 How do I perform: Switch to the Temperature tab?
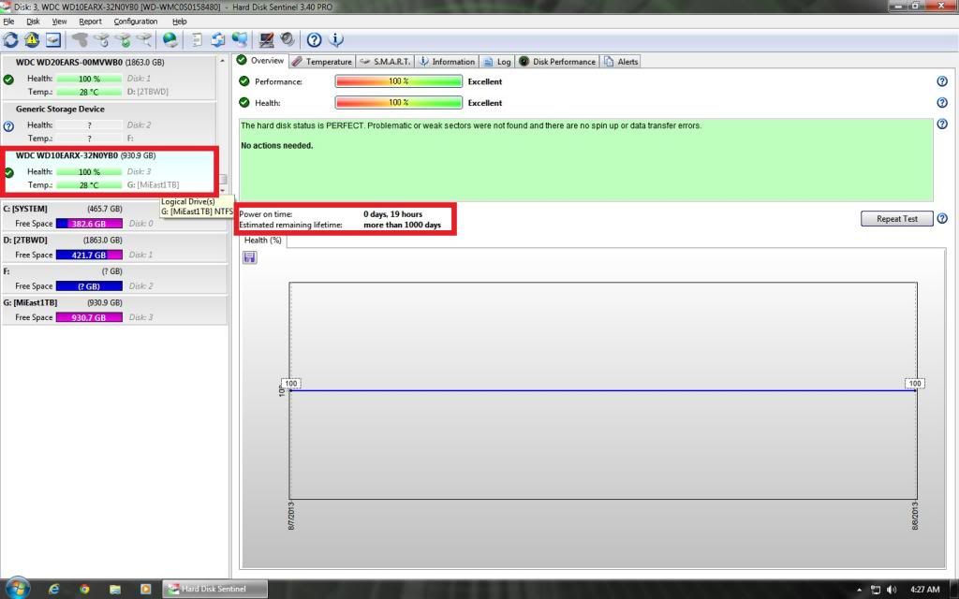322,62
